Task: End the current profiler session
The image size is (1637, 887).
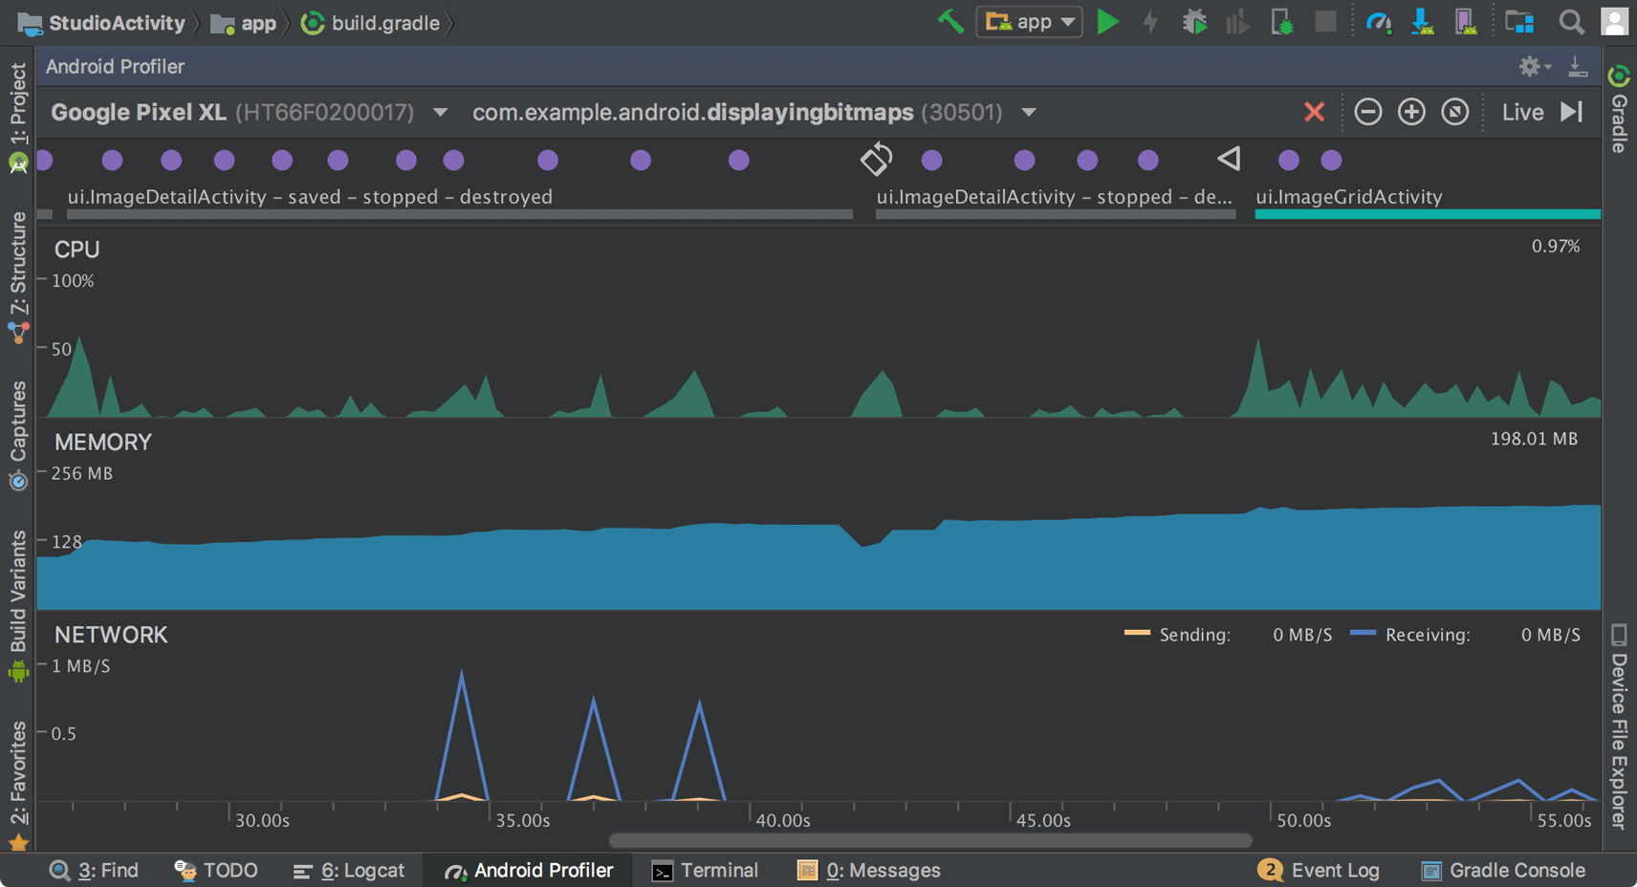Action: [1314, 112]
